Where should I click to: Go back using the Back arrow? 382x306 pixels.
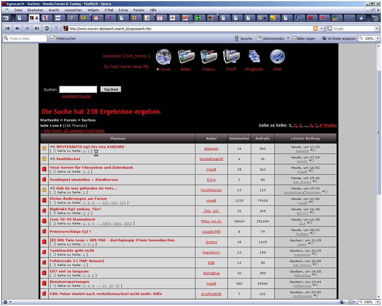(17, 28)
